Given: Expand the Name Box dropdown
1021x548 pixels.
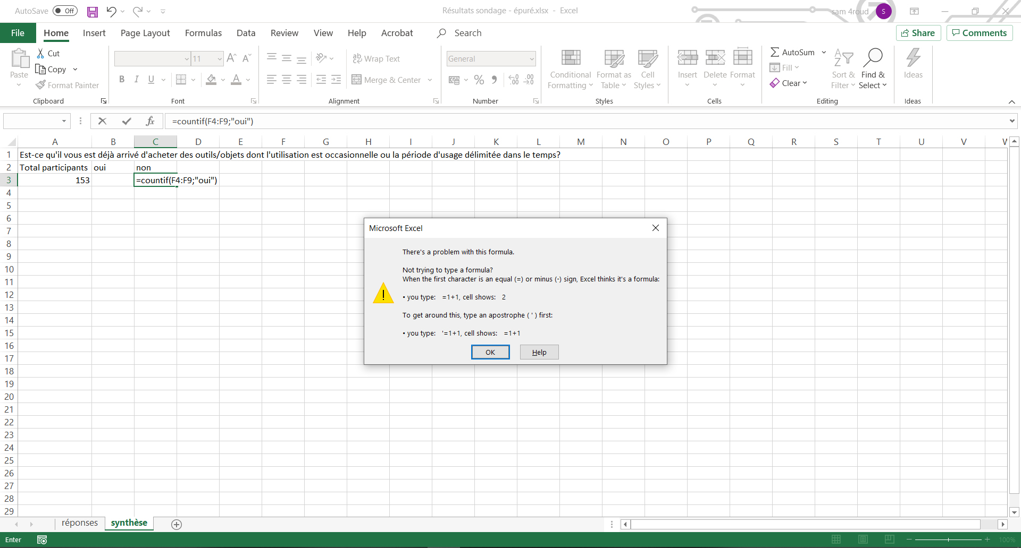Looking at the screenshot, I should click(x=64, y=121).
